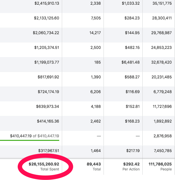This screenshot has height=180, width=175.
Task: Click the 14,217 results cell
Action: [95, 33]
